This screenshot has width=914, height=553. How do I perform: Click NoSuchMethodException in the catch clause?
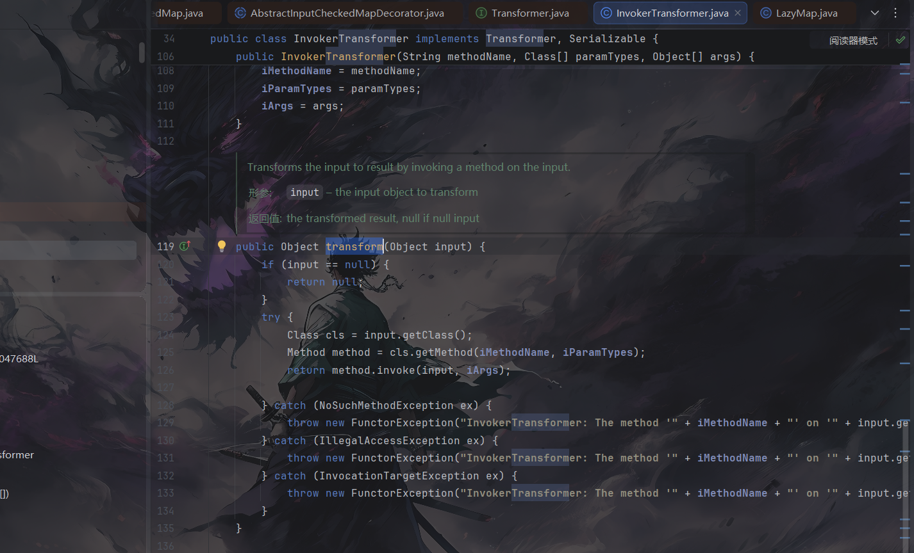point(386,405)
